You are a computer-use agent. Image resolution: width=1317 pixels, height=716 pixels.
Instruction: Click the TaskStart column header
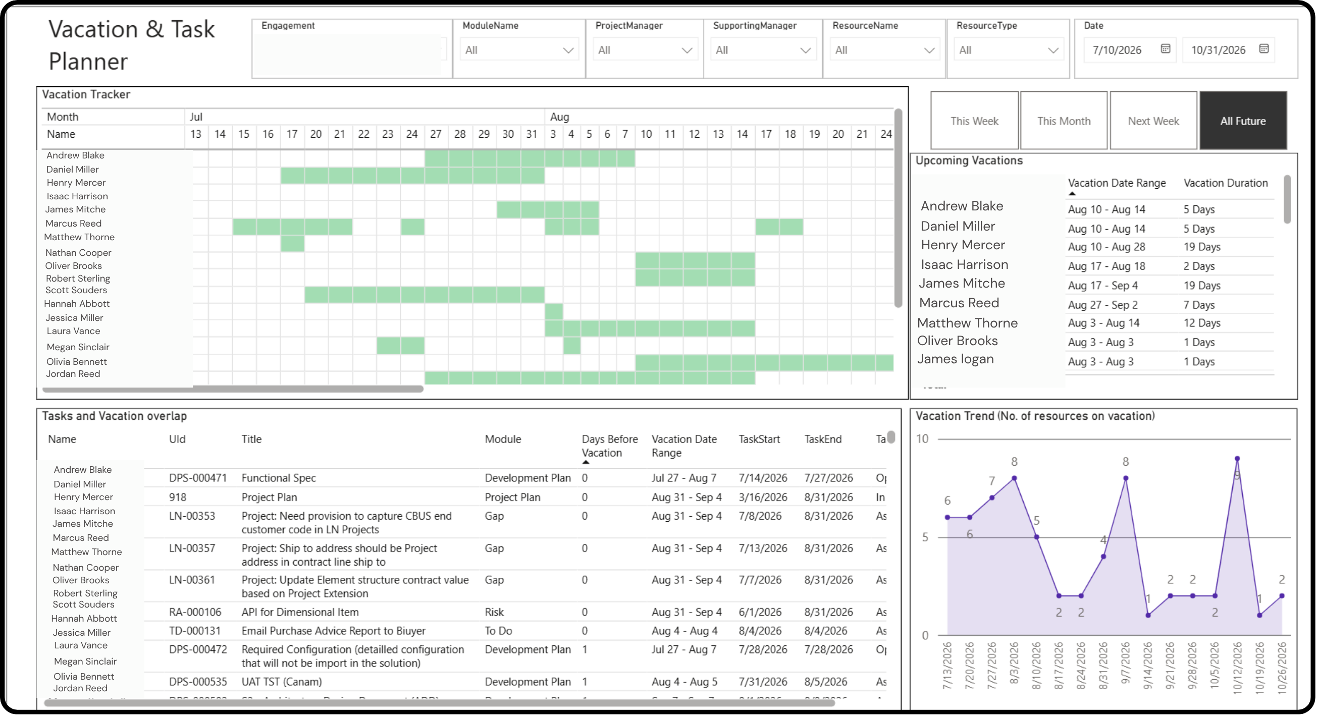759,439
